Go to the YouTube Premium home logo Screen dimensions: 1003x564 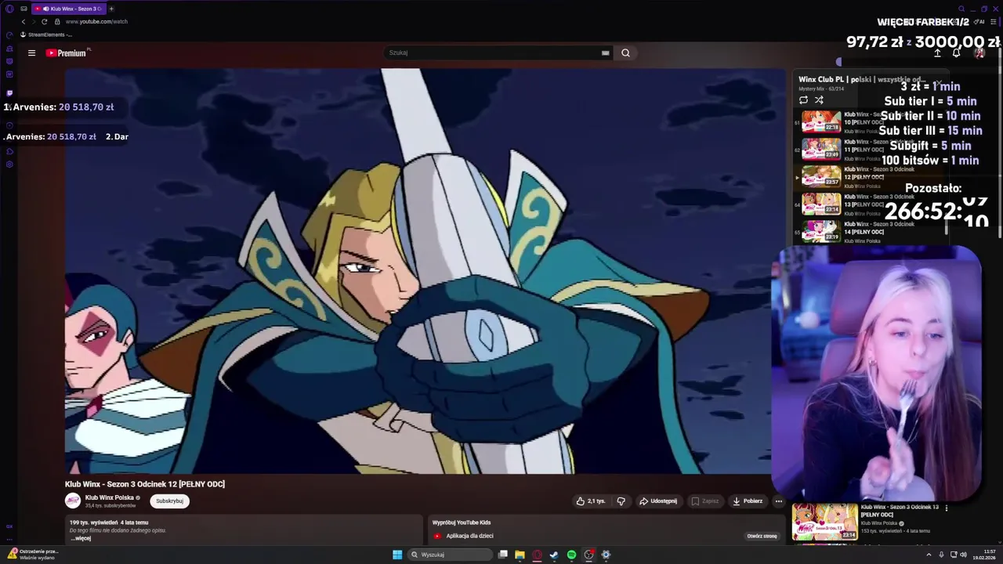[x=66, y=53]
